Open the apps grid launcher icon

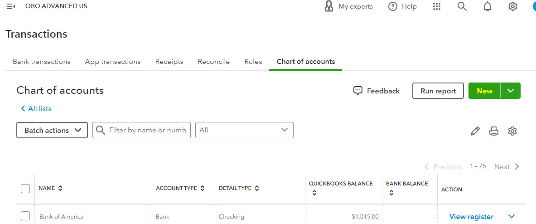pos(437,6)
